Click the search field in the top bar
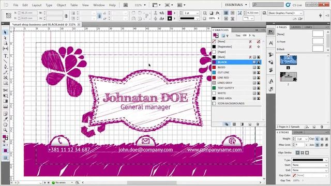The width and height of the screenshot is (331, 186). [268, 5]
